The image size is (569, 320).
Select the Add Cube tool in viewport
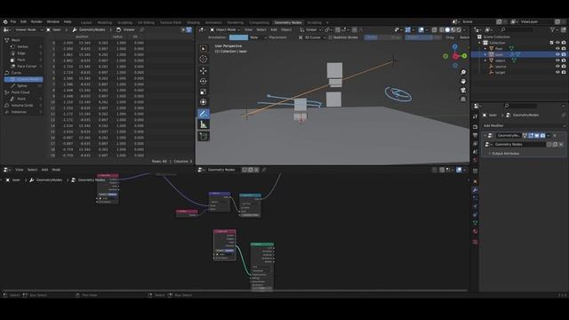click(204, 136)
